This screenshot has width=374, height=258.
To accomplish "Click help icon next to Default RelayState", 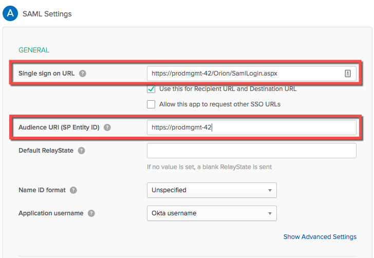I will pyautogui.click(x=82, y=151).
